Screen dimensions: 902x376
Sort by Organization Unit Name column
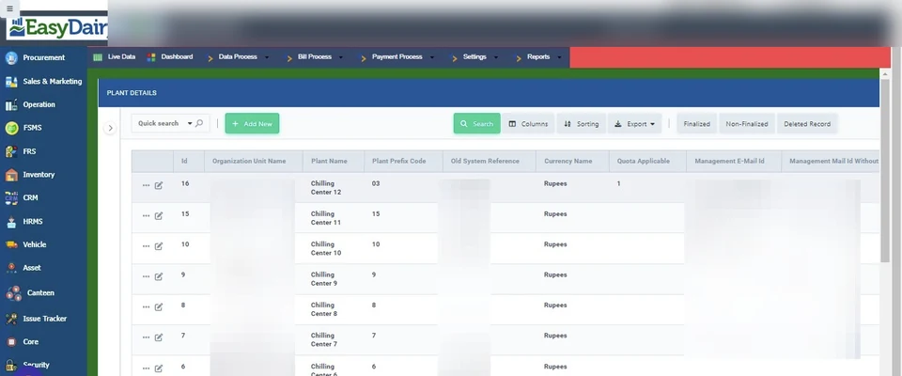(254, 162)
